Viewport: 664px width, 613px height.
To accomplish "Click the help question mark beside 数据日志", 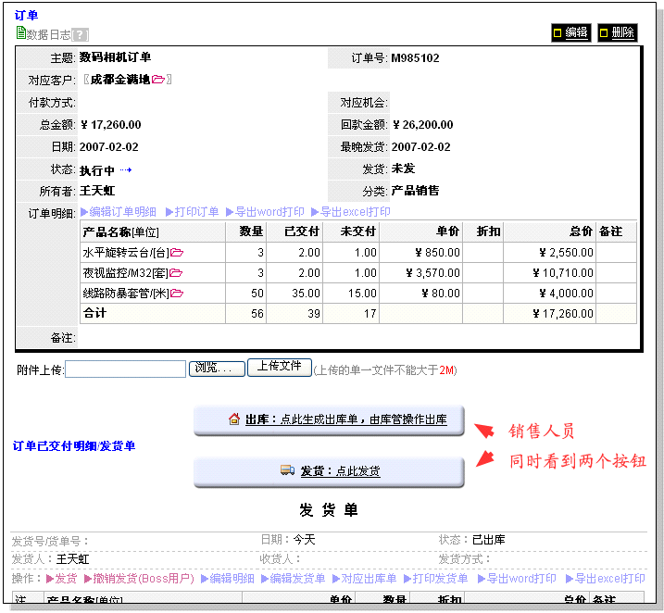I will (x=81, y=34).
